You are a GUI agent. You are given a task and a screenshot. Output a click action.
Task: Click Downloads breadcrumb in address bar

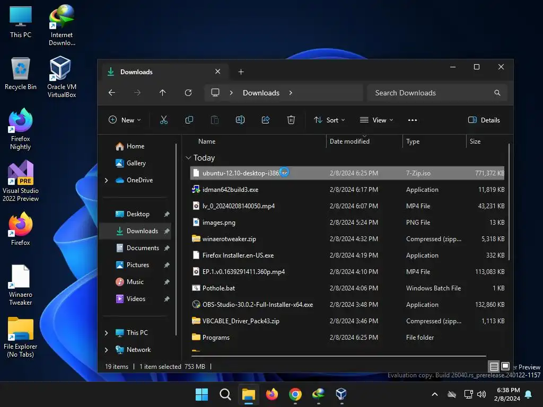261,93
